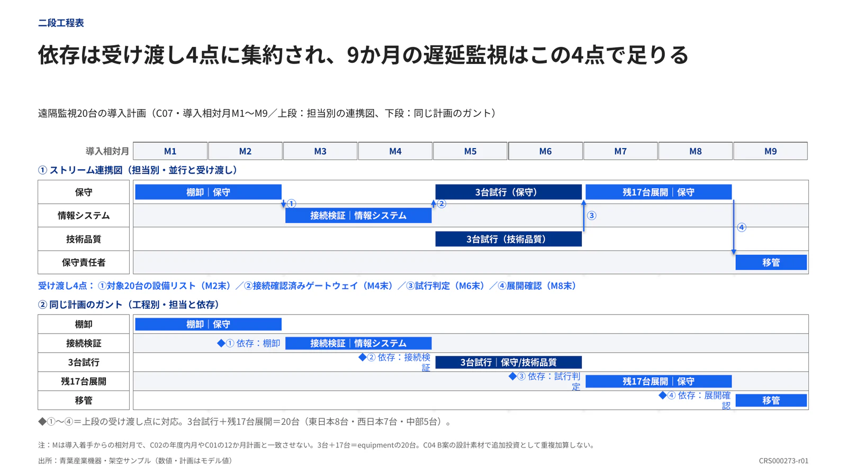Screen dimensions: 847x476
Task: Click the ◆④ 依存：展開確認 milestone
Action: click(695, 400)
